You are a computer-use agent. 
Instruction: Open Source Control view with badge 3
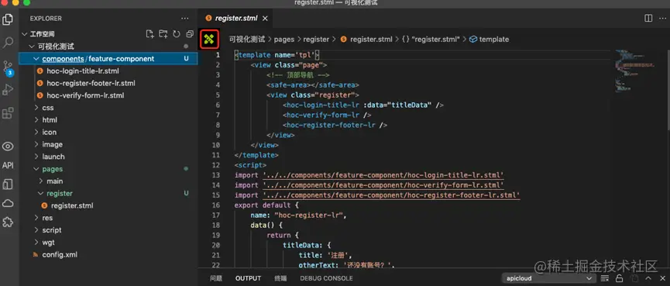[x=8, y=67]
